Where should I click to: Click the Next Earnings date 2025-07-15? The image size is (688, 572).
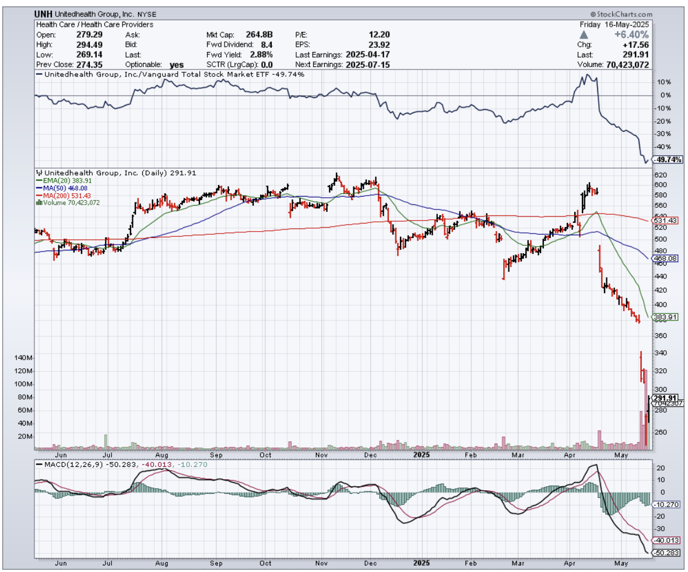pos(367,65)
